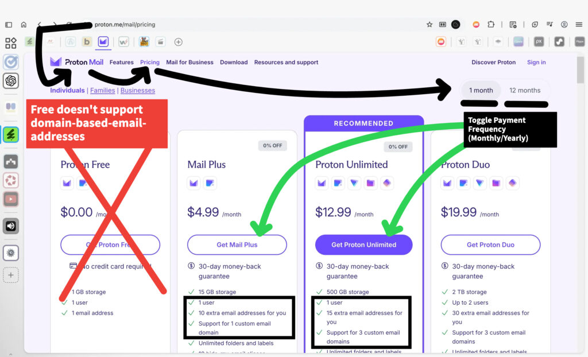Click the home button in browser toolbar
The width and height of the screenshot is (588, 357).
tap(24, 25)
